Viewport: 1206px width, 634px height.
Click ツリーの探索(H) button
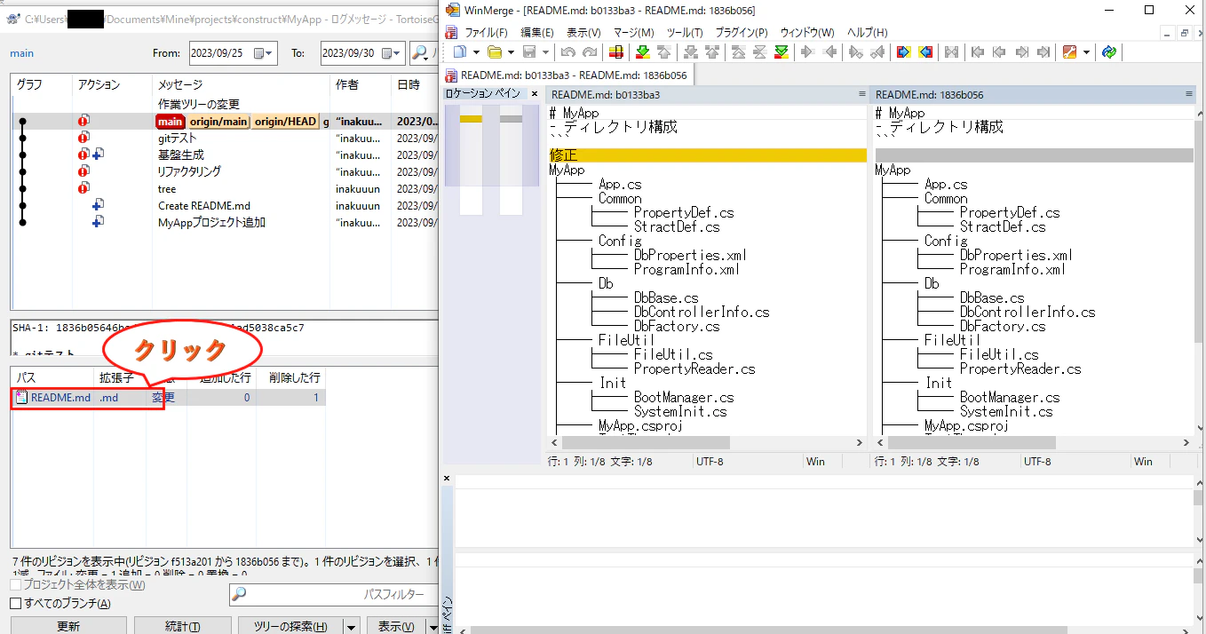(290, 626)
